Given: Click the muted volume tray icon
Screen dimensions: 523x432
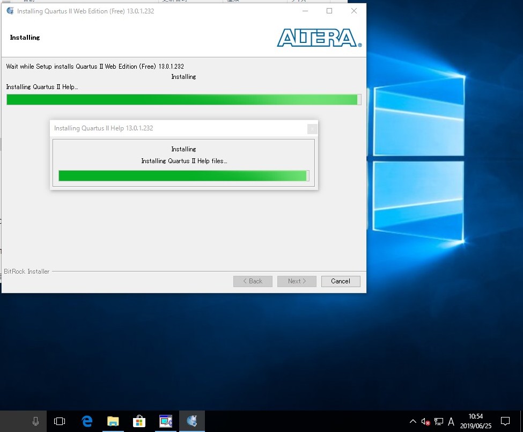Looking at the screenshot, I should [x=425, y=422].
